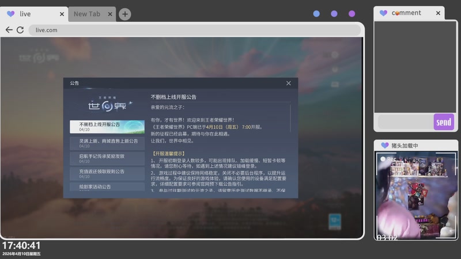The width and height of the screenshot is (461, 259).
Task: Click the heart icon beside 猪头加载中
Action: point(385,146)
